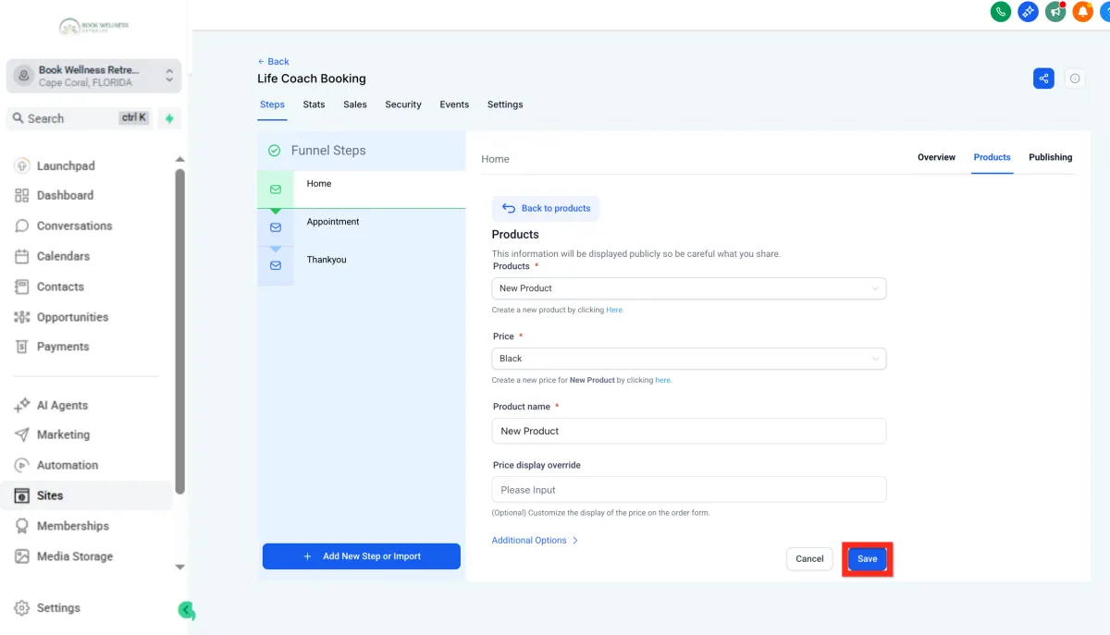Cancel the product form
The image size is (1110, 635).
pos(809,558)
